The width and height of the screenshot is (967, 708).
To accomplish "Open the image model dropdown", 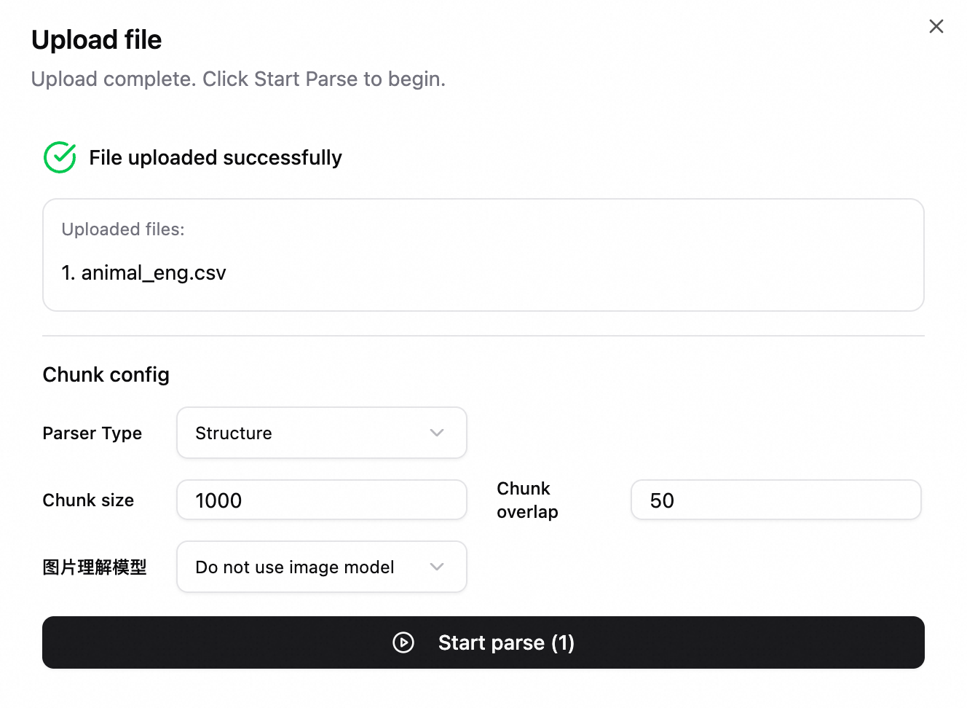I will (321, 567).
